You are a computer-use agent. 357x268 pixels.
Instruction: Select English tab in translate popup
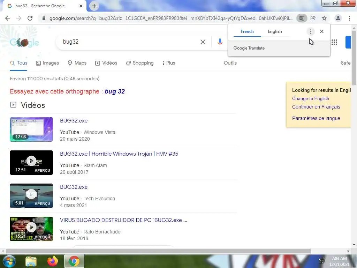[x=275, y=31]
